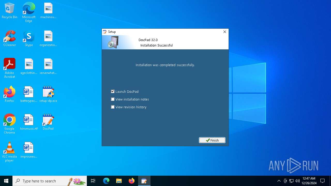Screen dimensions: 331x186
Task: Select the organizatio... image file icon
Action: click(48, 39)
